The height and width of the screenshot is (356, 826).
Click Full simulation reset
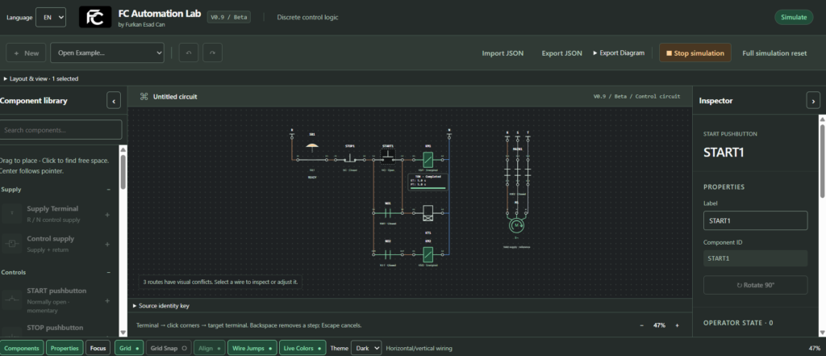[774, 53]
